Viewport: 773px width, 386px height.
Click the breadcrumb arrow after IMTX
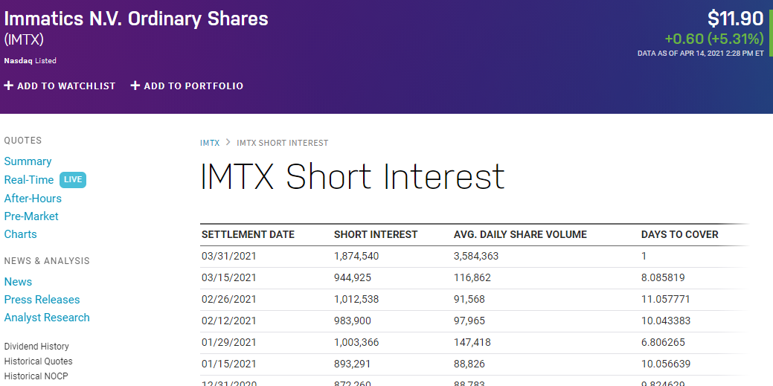tap(228, 143)
